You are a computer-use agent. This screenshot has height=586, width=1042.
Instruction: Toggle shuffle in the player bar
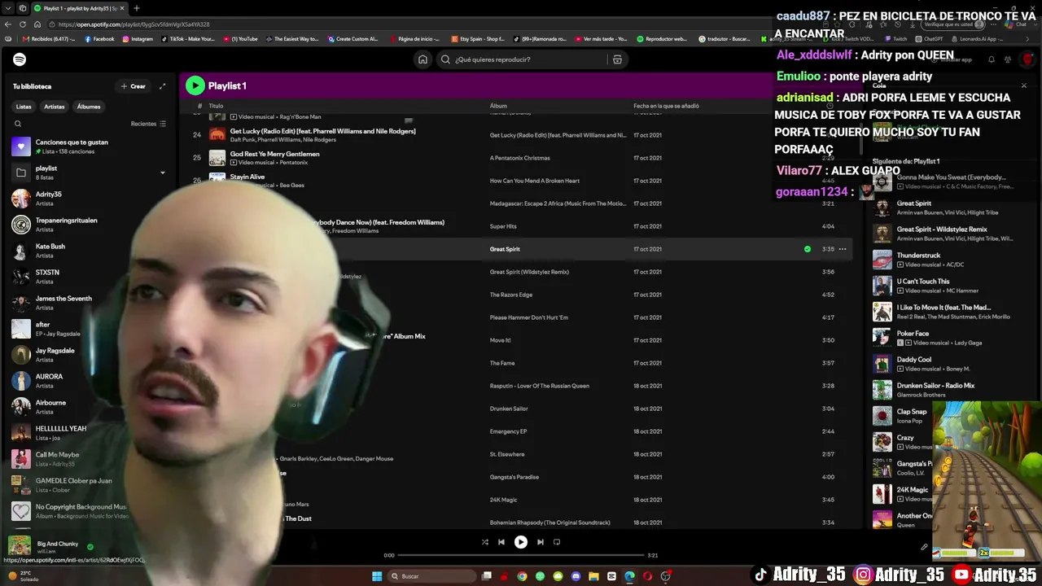[x=485, y=542]
